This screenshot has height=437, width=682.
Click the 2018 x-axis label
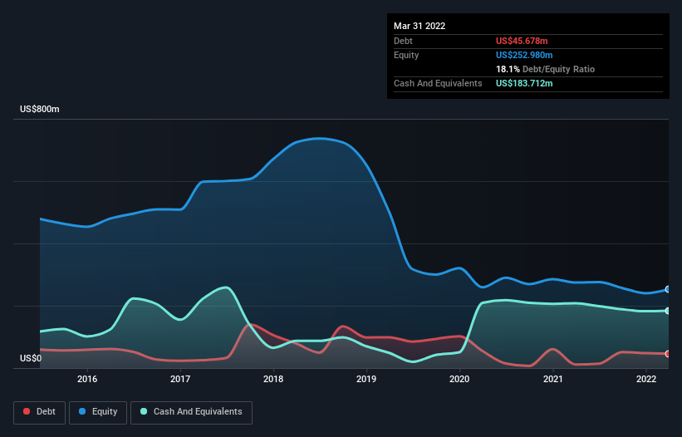(x=273, y=379)
